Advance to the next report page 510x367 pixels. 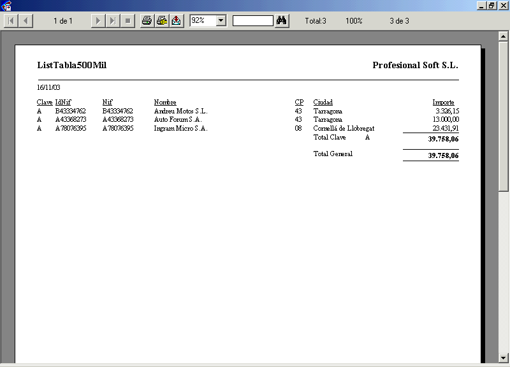pyautogui.click(x=98, y=21)
